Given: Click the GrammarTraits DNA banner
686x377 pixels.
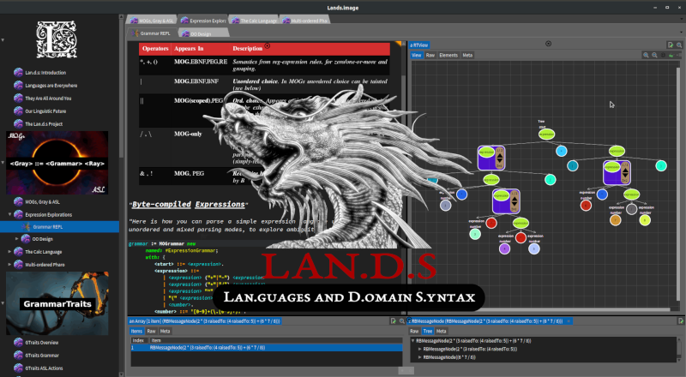Looking at the screenshot, I should coord(57,303).
